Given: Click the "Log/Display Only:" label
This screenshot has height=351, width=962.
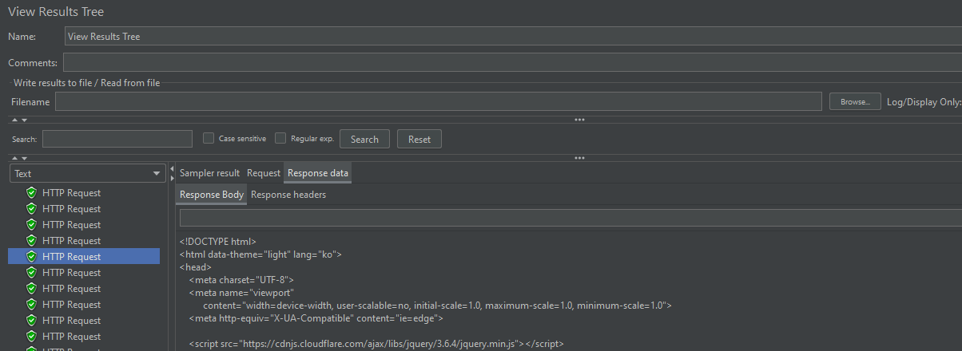Looking at the screenshot, I should coord(924,102).
